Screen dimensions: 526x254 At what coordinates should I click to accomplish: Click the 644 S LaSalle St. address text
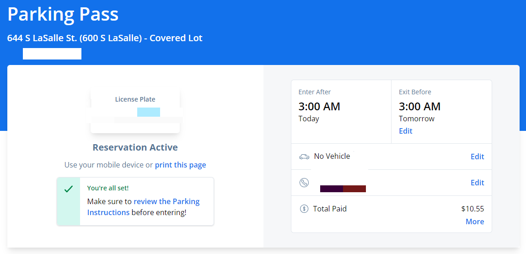click(x=105, y=38)
